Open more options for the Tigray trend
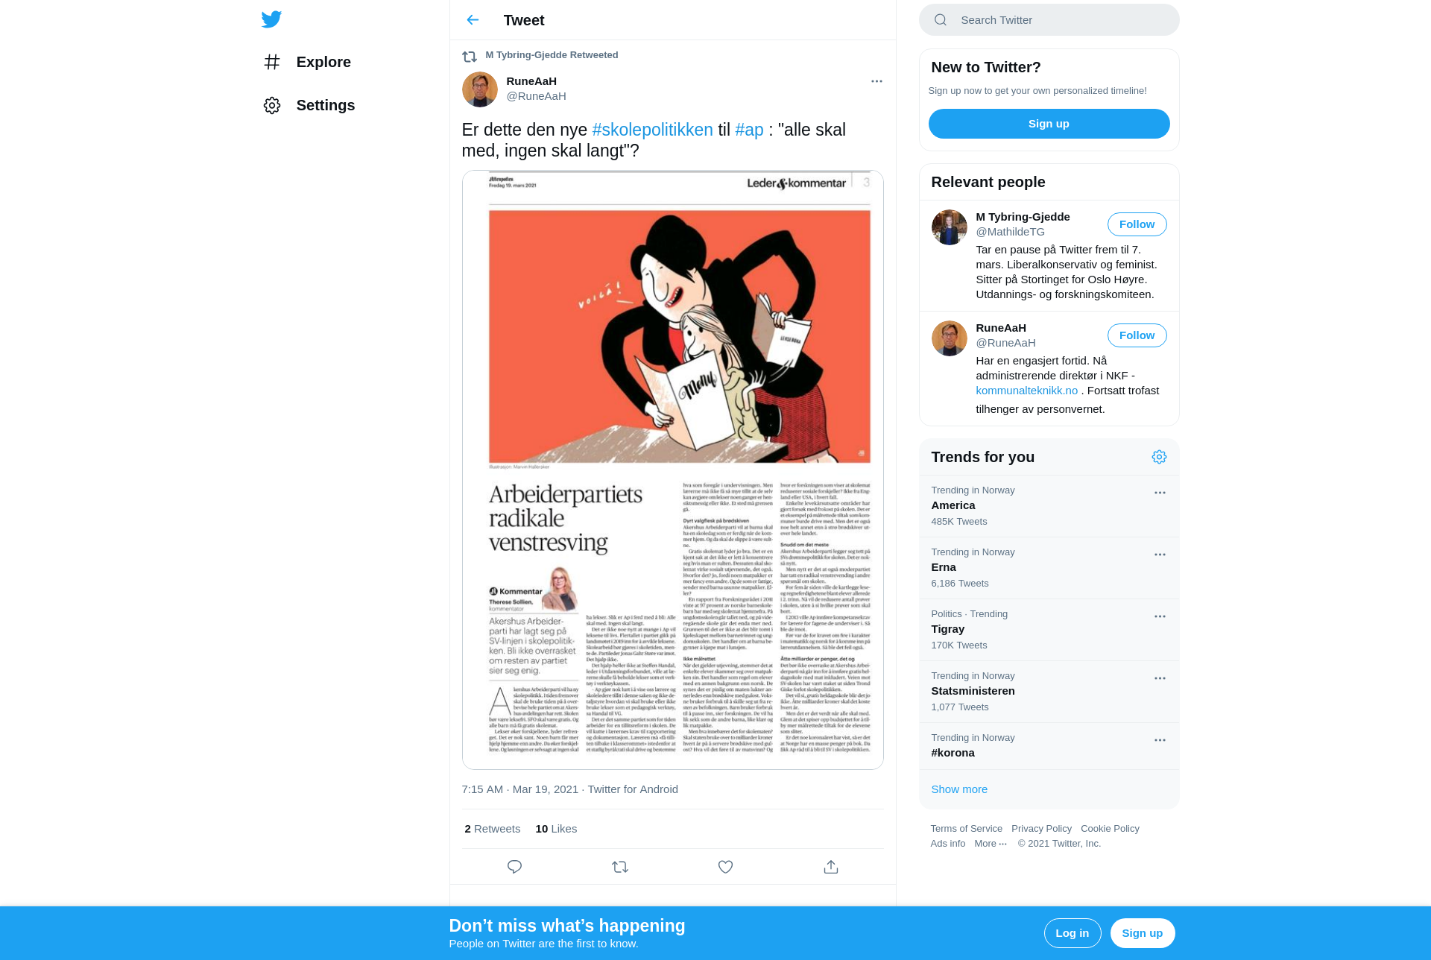Screen dimensions: 1431x960 (x=1160, y=616)
